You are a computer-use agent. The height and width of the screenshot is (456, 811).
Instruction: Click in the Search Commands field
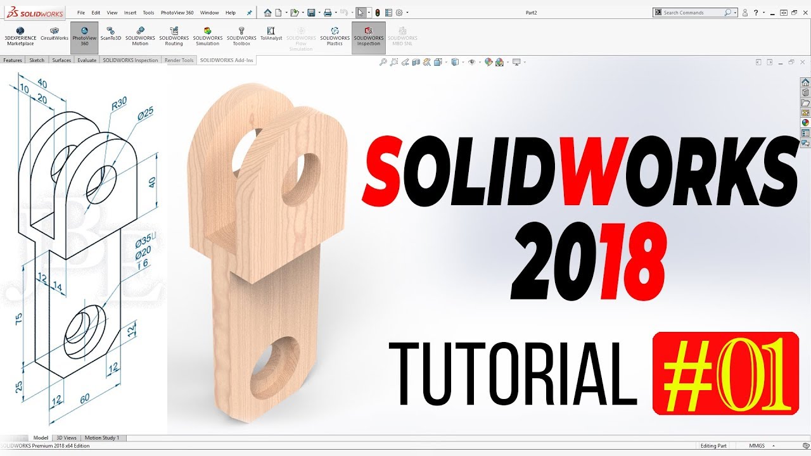[694, 13]
